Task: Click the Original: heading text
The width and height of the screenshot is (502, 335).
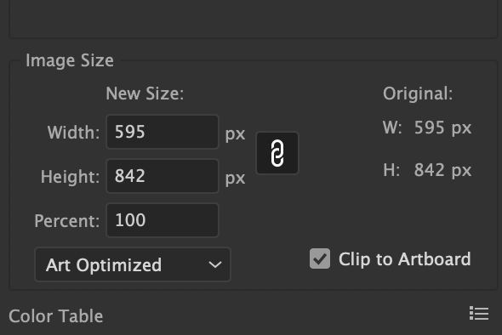Action: [418, 94]
